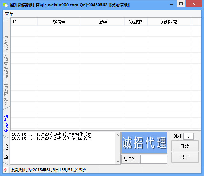This screenshot has width=204, height=176.
Task: Click the 解封状态 column header
Action: 169,22
